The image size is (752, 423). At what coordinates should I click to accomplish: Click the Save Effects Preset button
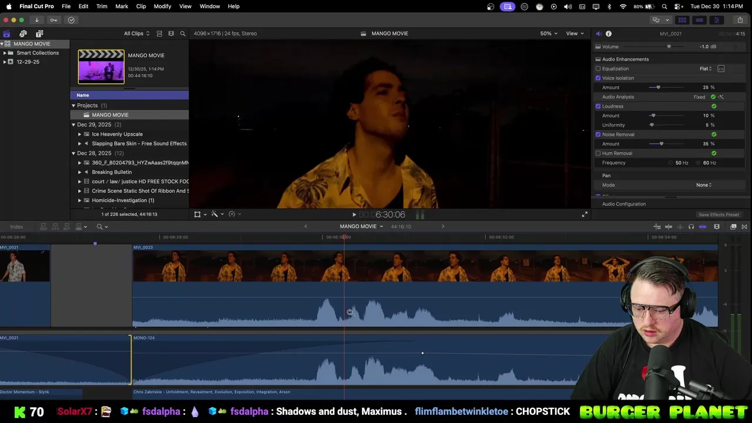[719, 215]
